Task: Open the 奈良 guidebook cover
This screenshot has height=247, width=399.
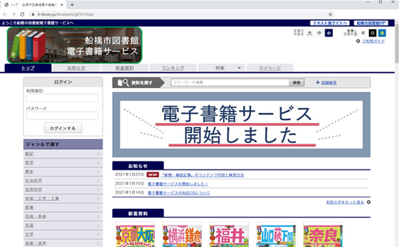Action: point(323,234)
